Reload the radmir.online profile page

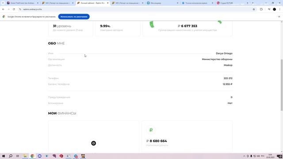click(x=14, y=9)
